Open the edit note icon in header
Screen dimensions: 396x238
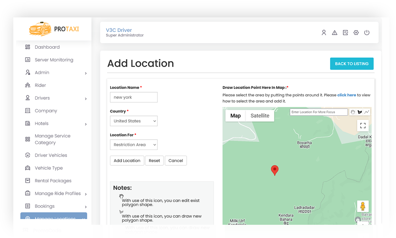point(345,32)
